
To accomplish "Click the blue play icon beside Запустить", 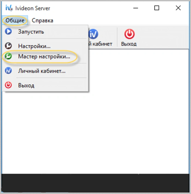I will [8, 31].
